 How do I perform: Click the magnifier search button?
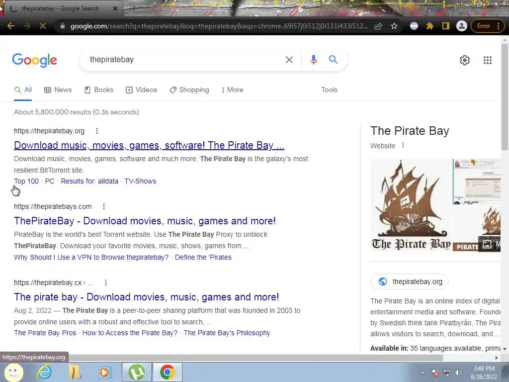click(333, 60)
